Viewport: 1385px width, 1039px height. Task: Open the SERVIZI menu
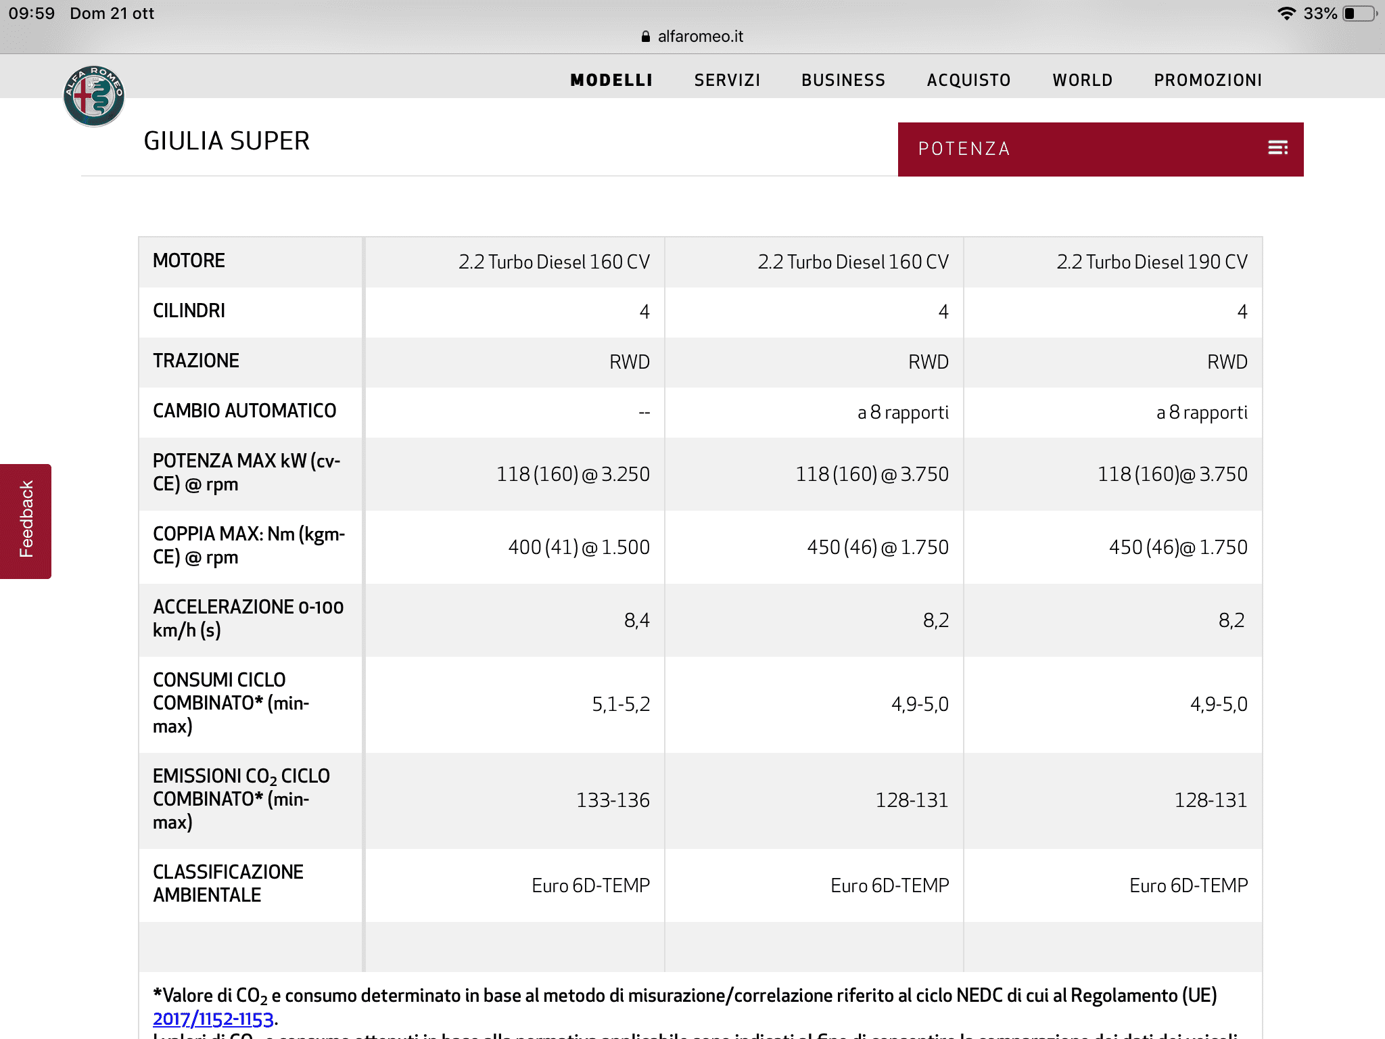[x=728, y=80]
